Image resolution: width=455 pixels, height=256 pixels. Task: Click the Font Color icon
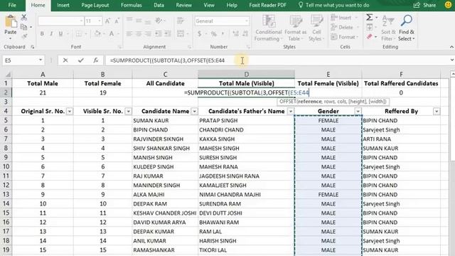tap(112, 33)
